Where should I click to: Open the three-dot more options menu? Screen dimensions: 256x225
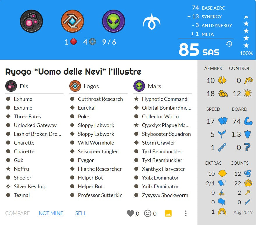tap(186, 213)
